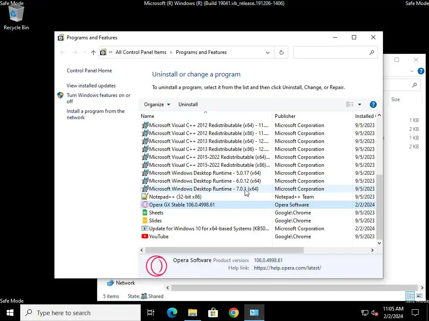Image resolution: width=429 pixels, height=321 pixels.
Task: Click the KB50 Windows Update entry icon
Action: click(x=145, y=229)
